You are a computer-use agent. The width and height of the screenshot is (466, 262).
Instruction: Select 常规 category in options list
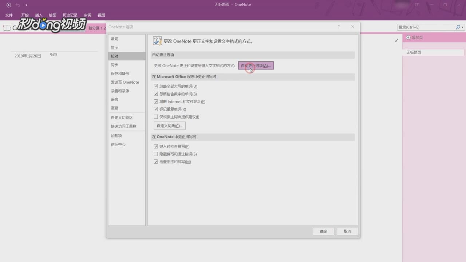pos(127,39)
